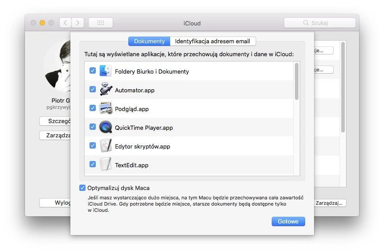Select the Automator.app row text
The height and width of the screenshot is (252, 384).
pos(135,90)
